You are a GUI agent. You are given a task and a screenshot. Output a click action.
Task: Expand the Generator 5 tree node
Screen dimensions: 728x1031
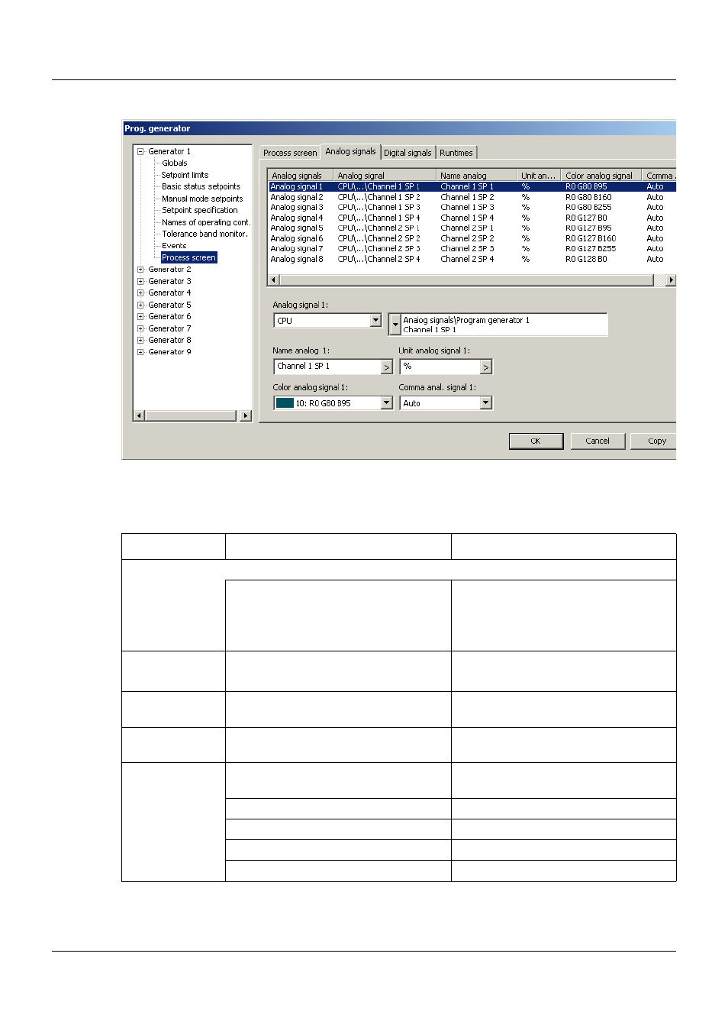point(140,305)
